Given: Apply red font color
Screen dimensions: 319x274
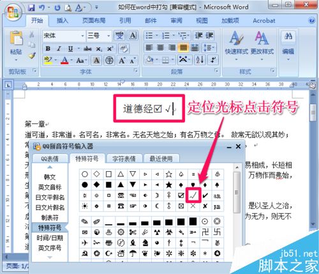Looking at the screenshot, I should coord(64,61).
